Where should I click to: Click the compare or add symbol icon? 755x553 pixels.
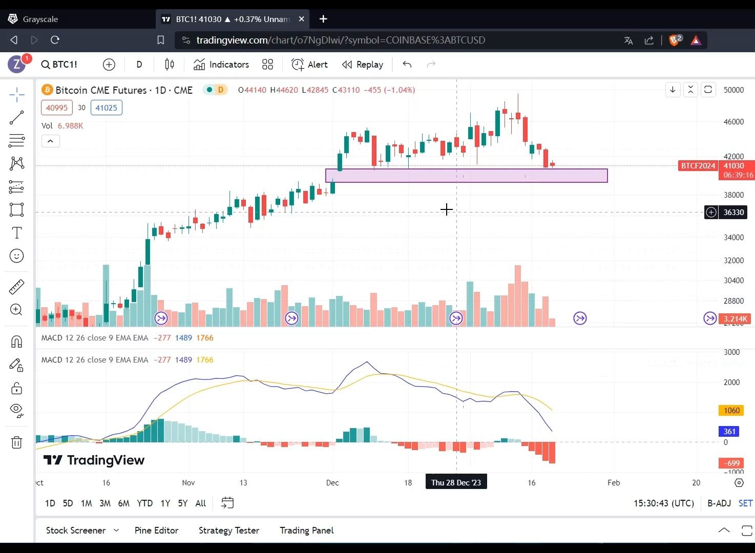[x=109, y=65]
